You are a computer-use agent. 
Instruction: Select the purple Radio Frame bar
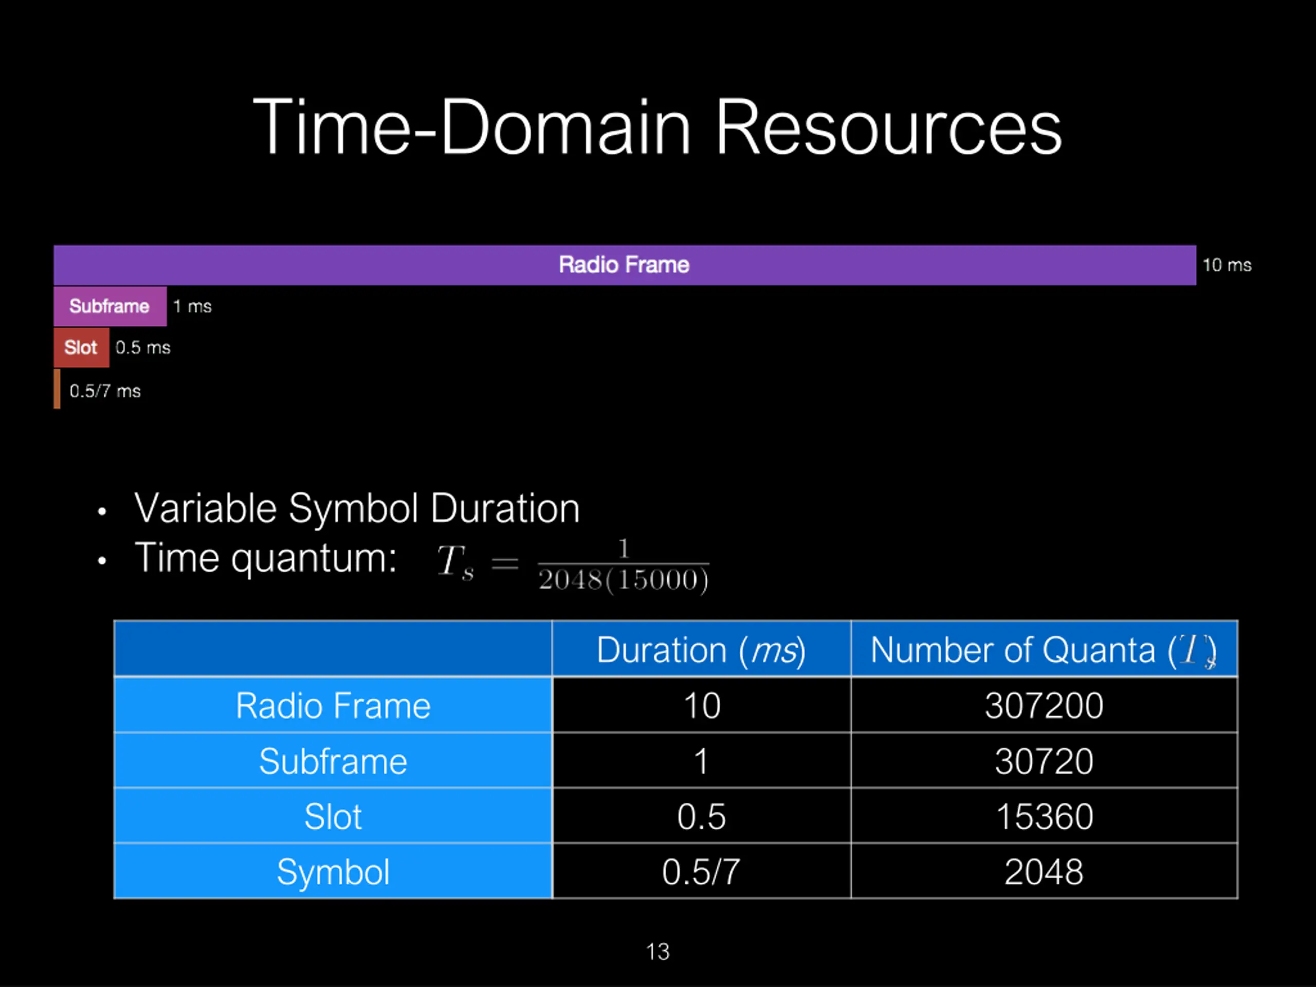625,265
